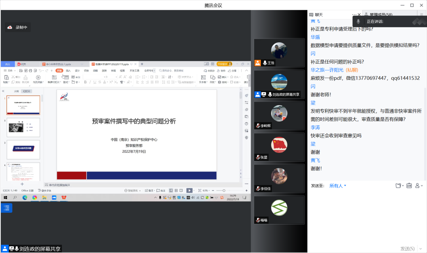Viewport: 427px width, 253px height.
Task: Open the 插入 ribbon tab
Action: (68, 71)
